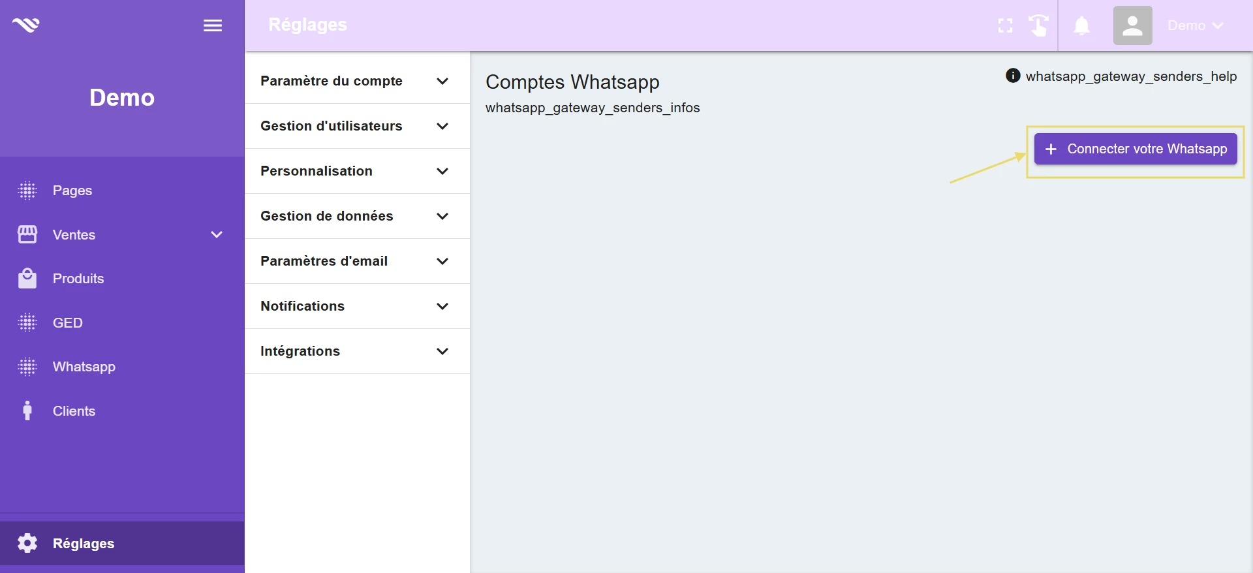Click the hamburger menu icon in sidebar
This screenshot has width=1253, height=573.
point(213,25)
